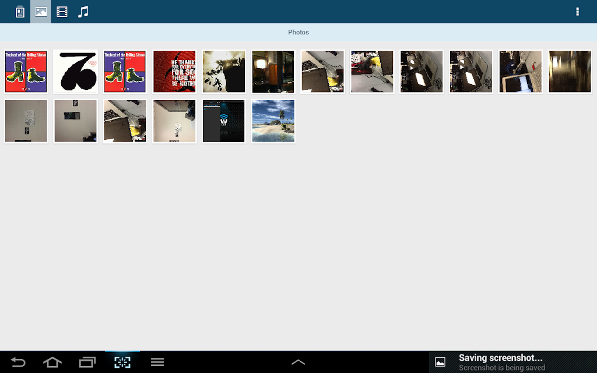Open wall photo with dark frame

pos(75,121)
